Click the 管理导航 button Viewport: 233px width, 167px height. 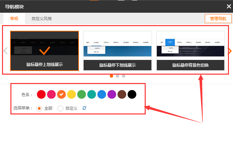[218, 19]
